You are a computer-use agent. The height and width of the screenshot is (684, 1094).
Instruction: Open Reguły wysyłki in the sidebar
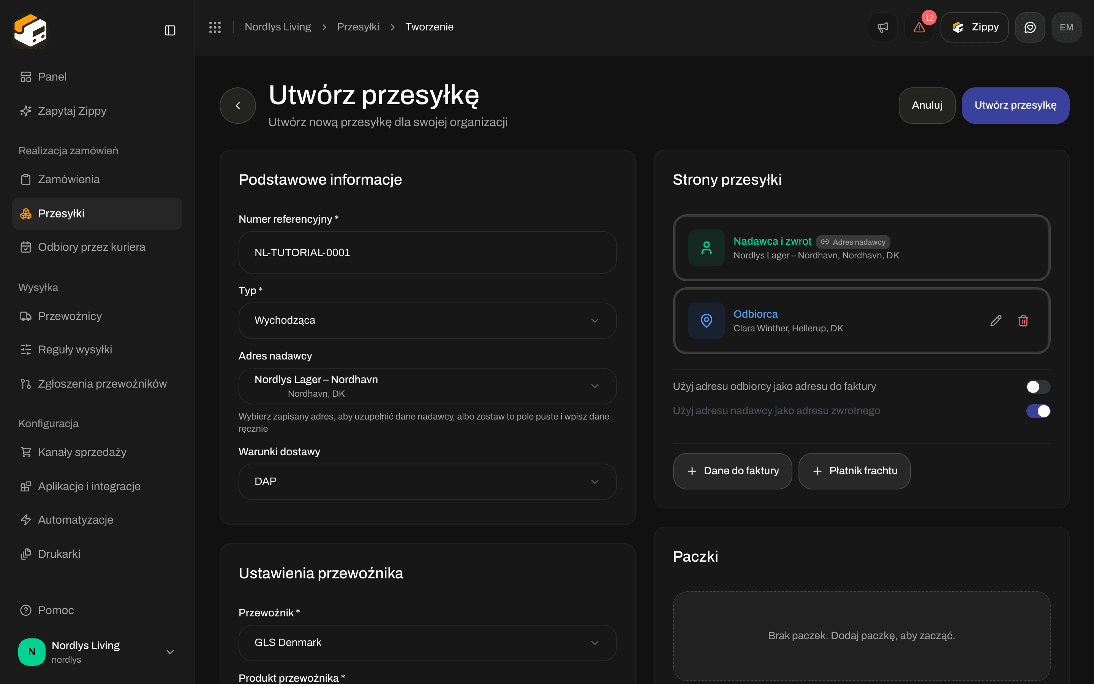(x=97, y=350)
